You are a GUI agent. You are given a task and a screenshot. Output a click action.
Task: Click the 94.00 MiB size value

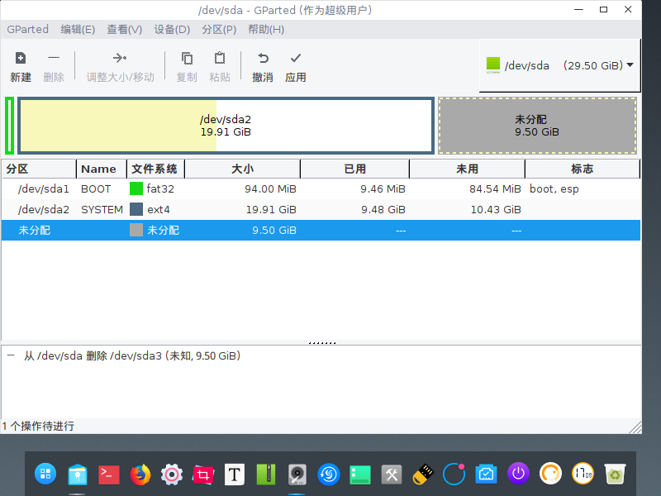coord(271,189)
